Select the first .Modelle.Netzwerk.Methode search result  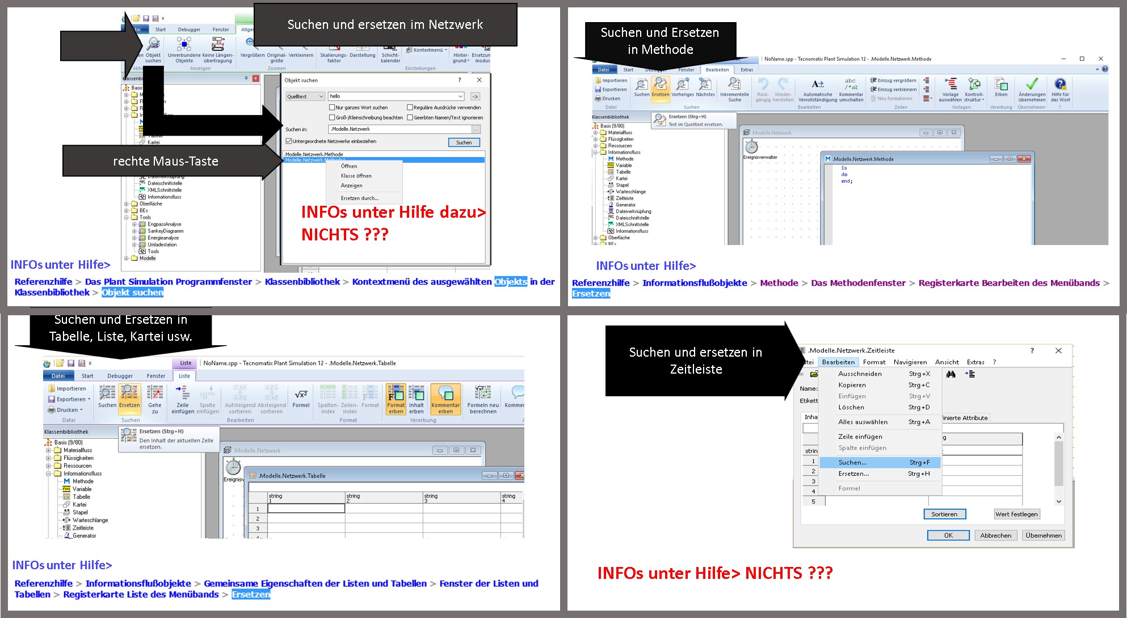point(384,154)
